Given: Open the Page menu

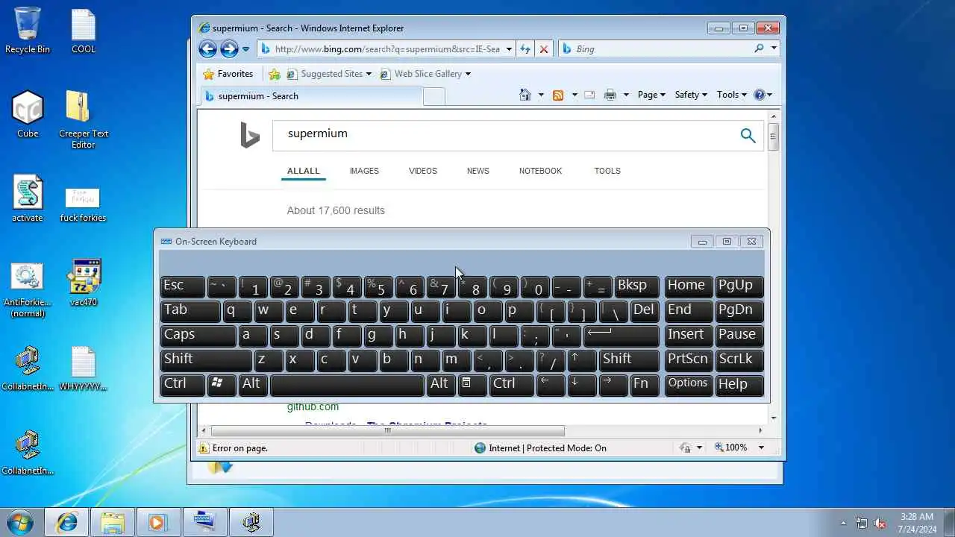Looking at the screenshot, I should click(x=651, y=95).
